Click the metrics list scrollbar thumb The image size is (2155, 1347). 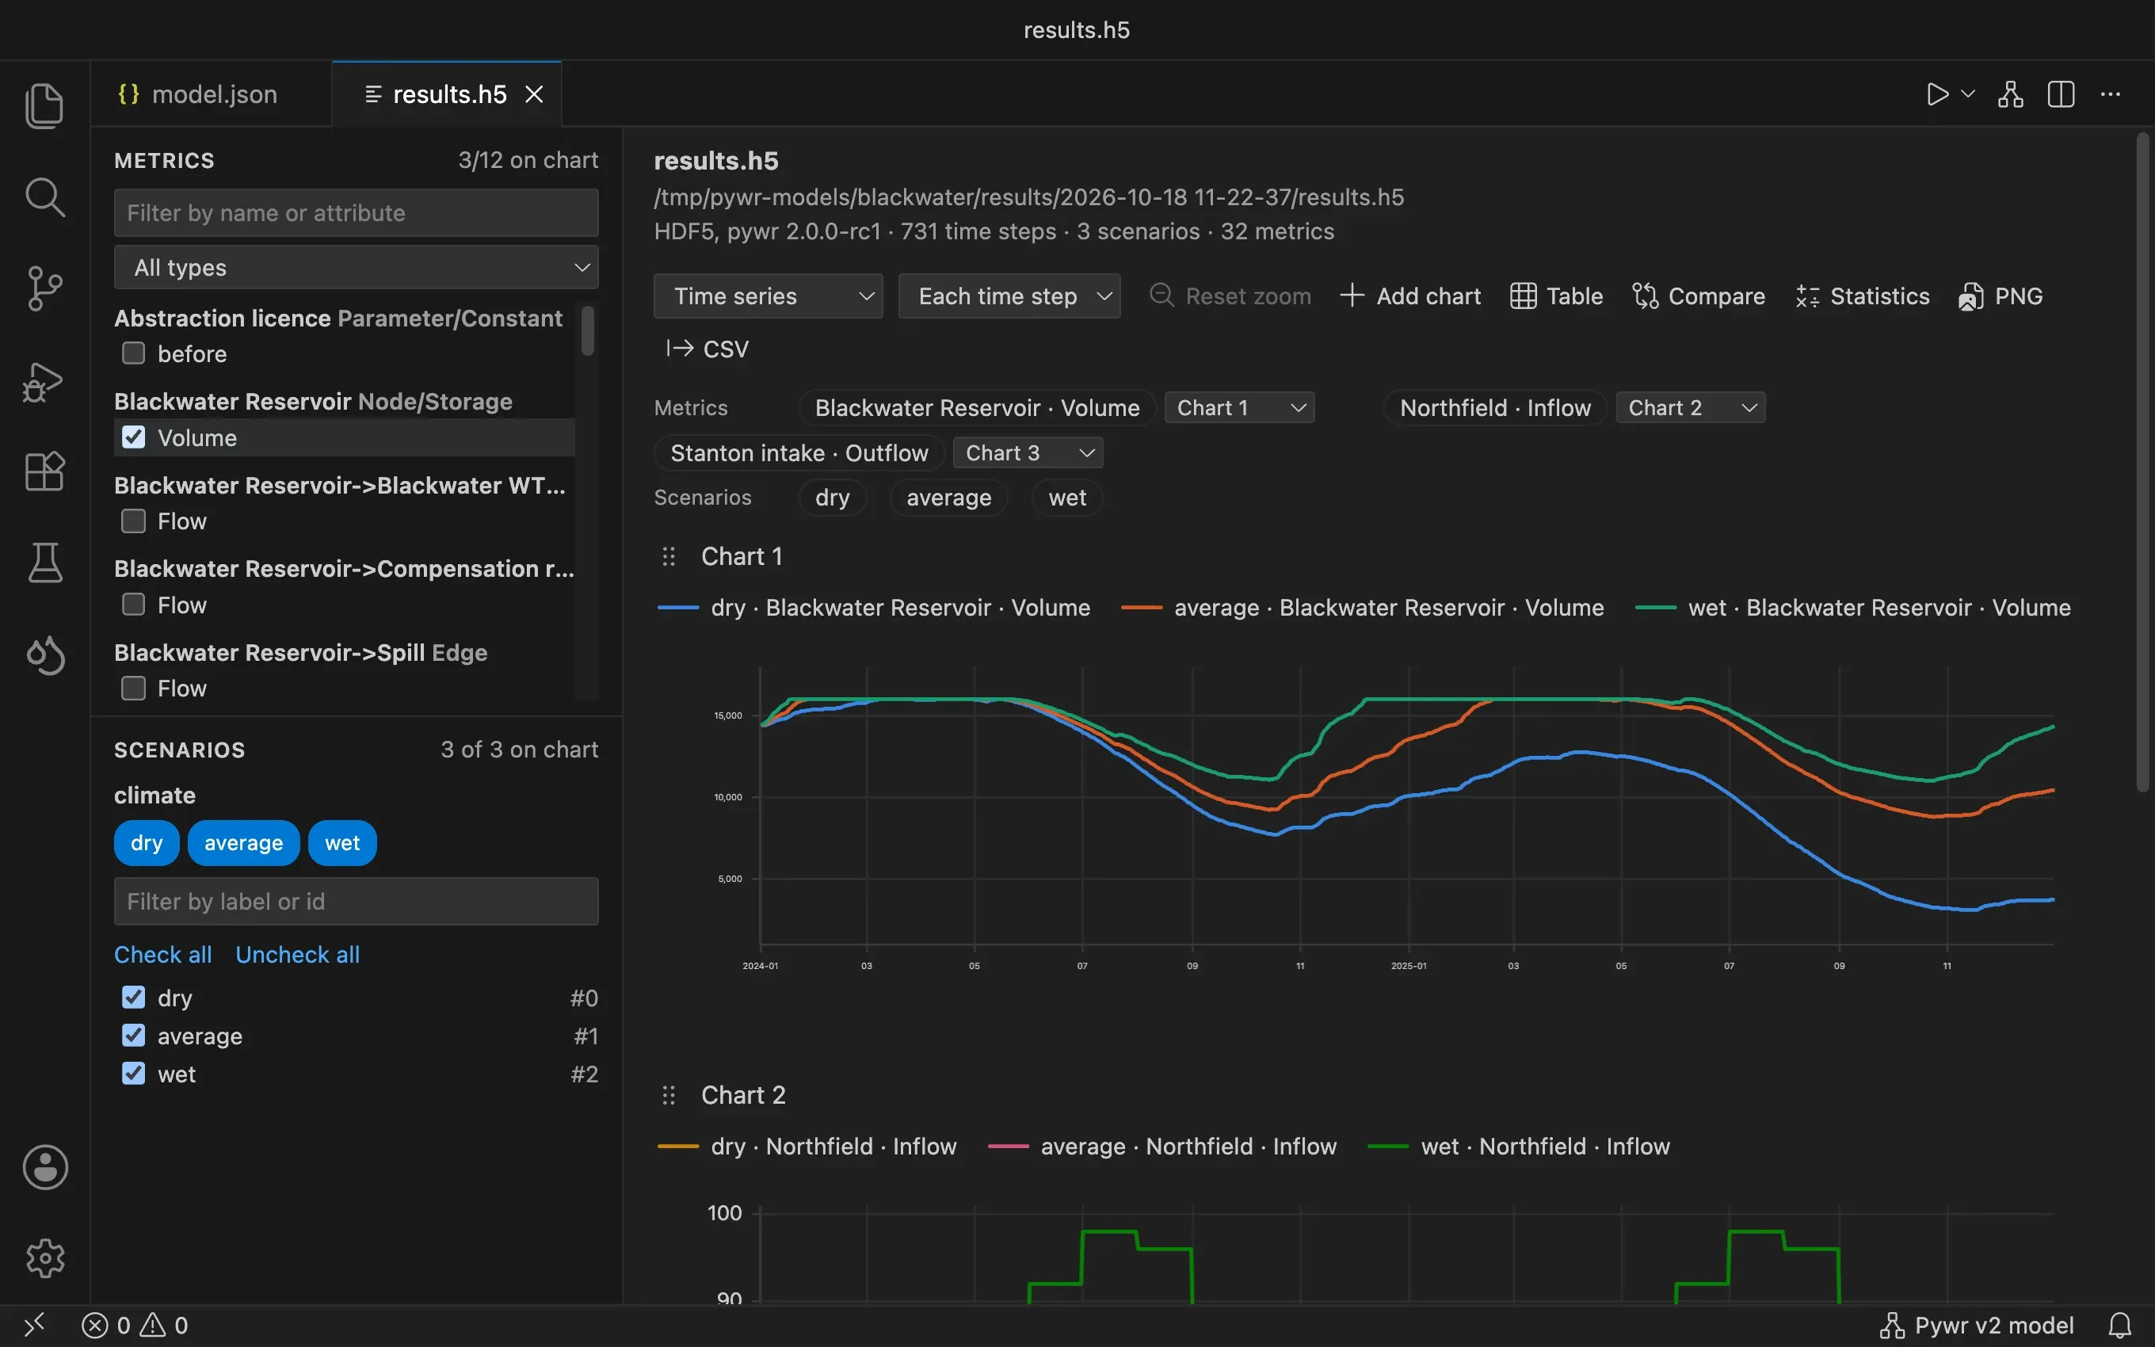(588, 330)
